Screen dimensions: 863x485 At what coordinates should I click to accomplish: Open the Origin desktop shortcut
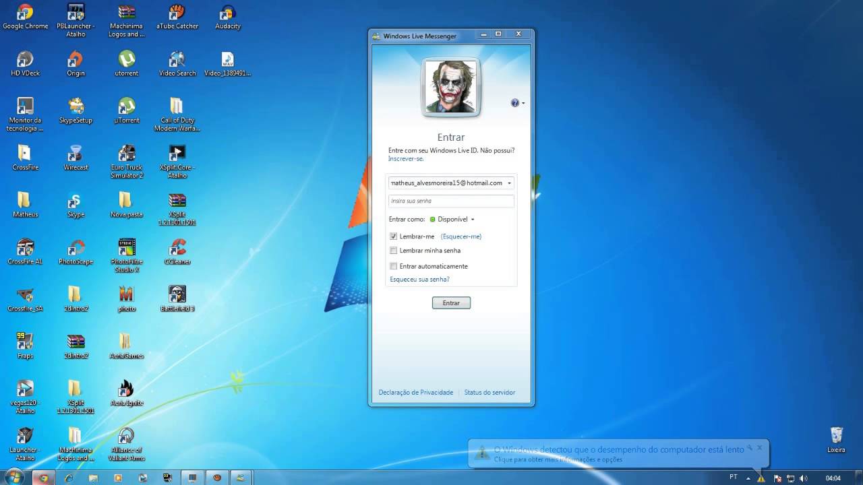76,65
